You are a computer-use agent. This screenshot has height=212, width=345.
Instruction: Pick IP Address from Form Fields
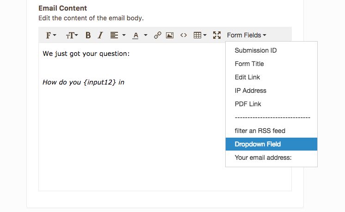(x=250, y=91)
